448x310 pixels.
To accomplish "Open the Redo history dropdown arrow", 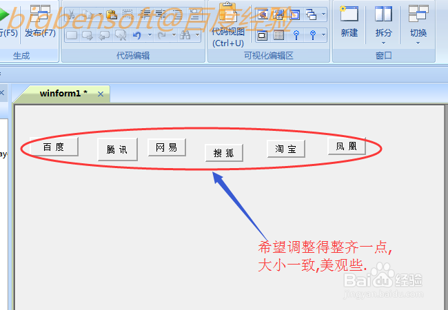I will pyautogui.click(x=174, y=35).
